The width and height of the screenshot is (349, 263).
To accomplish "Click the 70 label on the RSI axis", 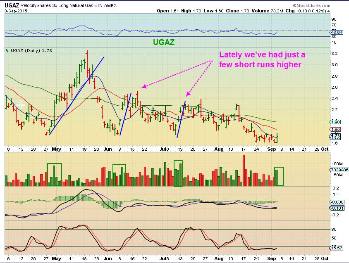I will [334, 25].
